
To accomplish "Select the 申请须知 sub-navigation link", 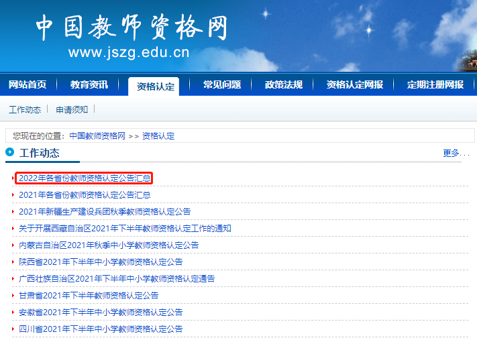I will (x=72, y=109).
